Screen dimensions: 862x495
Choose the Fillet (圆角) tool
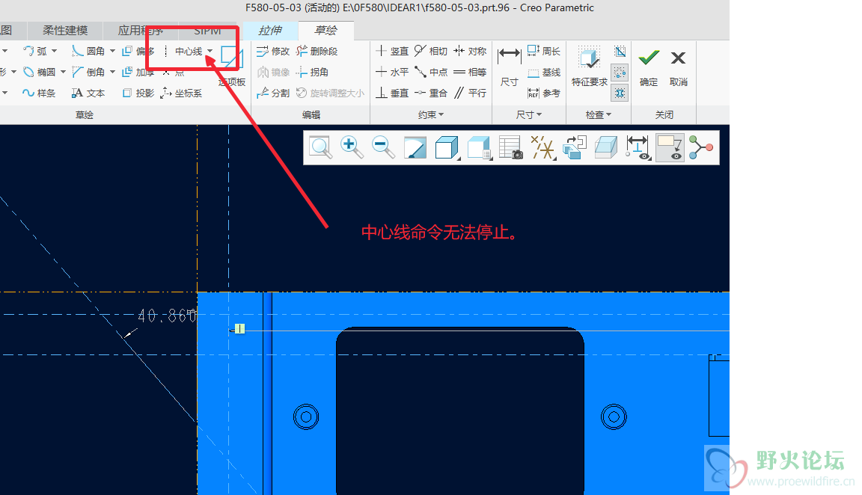[x=88, y=51]
